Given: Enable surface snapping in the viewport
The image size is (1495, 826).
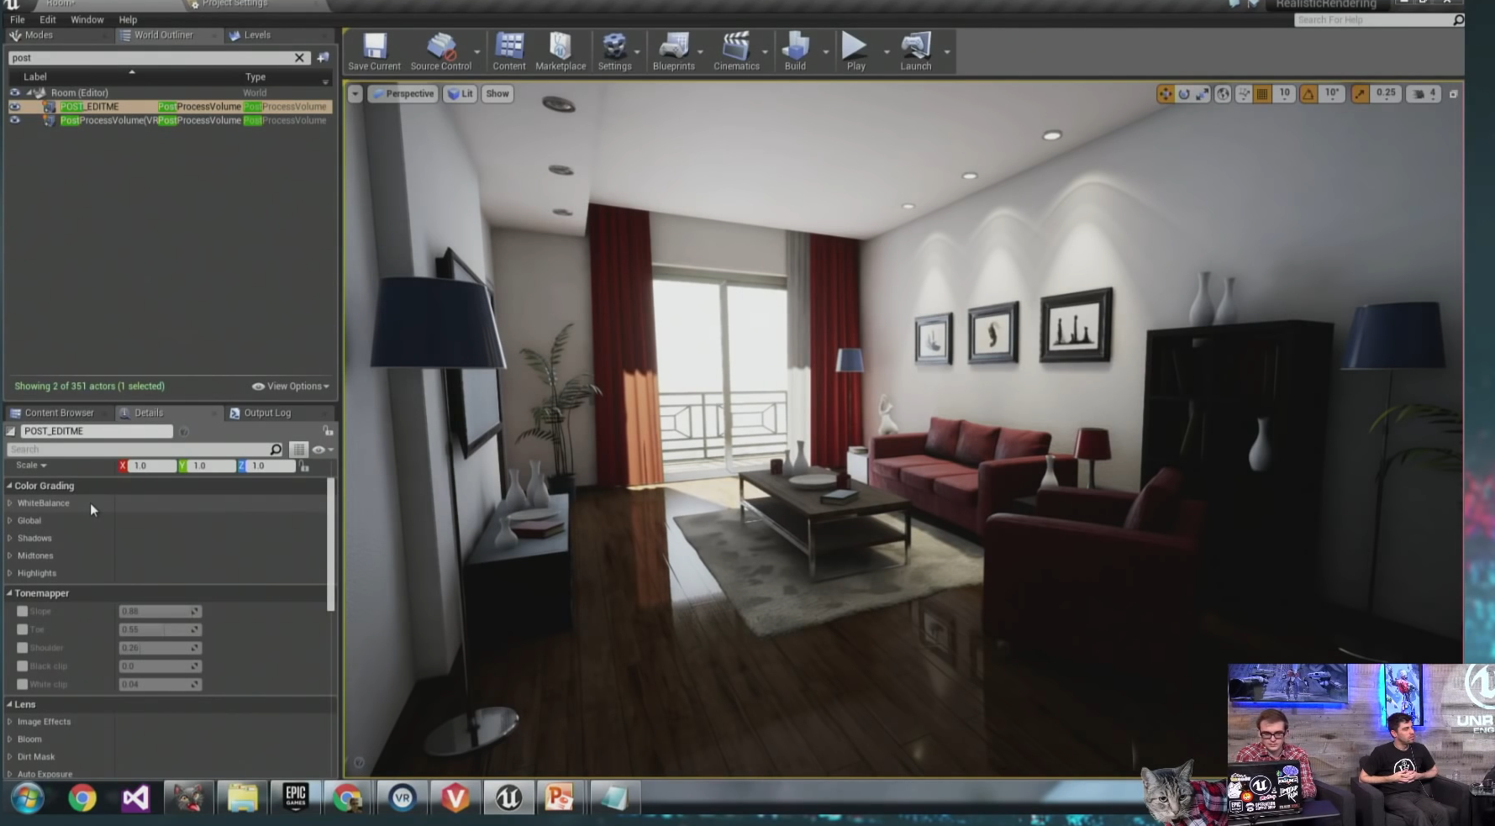Looking at the screenshot, I should click(x=1244, y=93).
